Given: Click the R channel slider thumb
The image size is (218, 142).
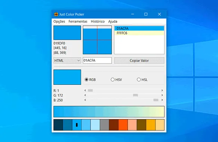Looking at the screenshot, I should tap(90, 90).
